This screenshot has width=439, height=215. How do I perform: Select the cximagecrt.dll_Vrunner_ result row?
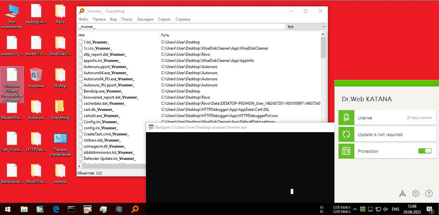(x=112, y=146)
